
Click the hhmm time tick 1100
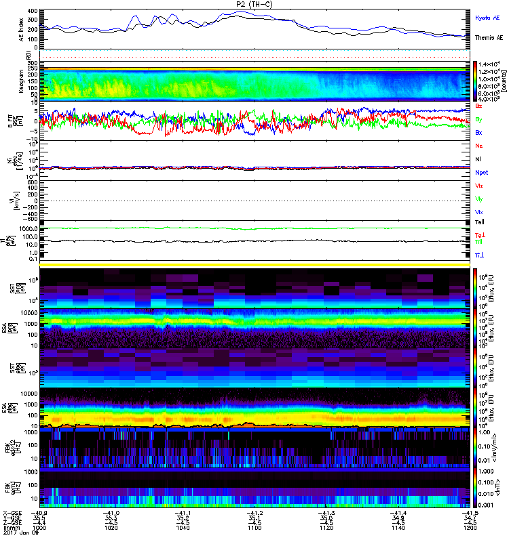[x=254, y=528]
